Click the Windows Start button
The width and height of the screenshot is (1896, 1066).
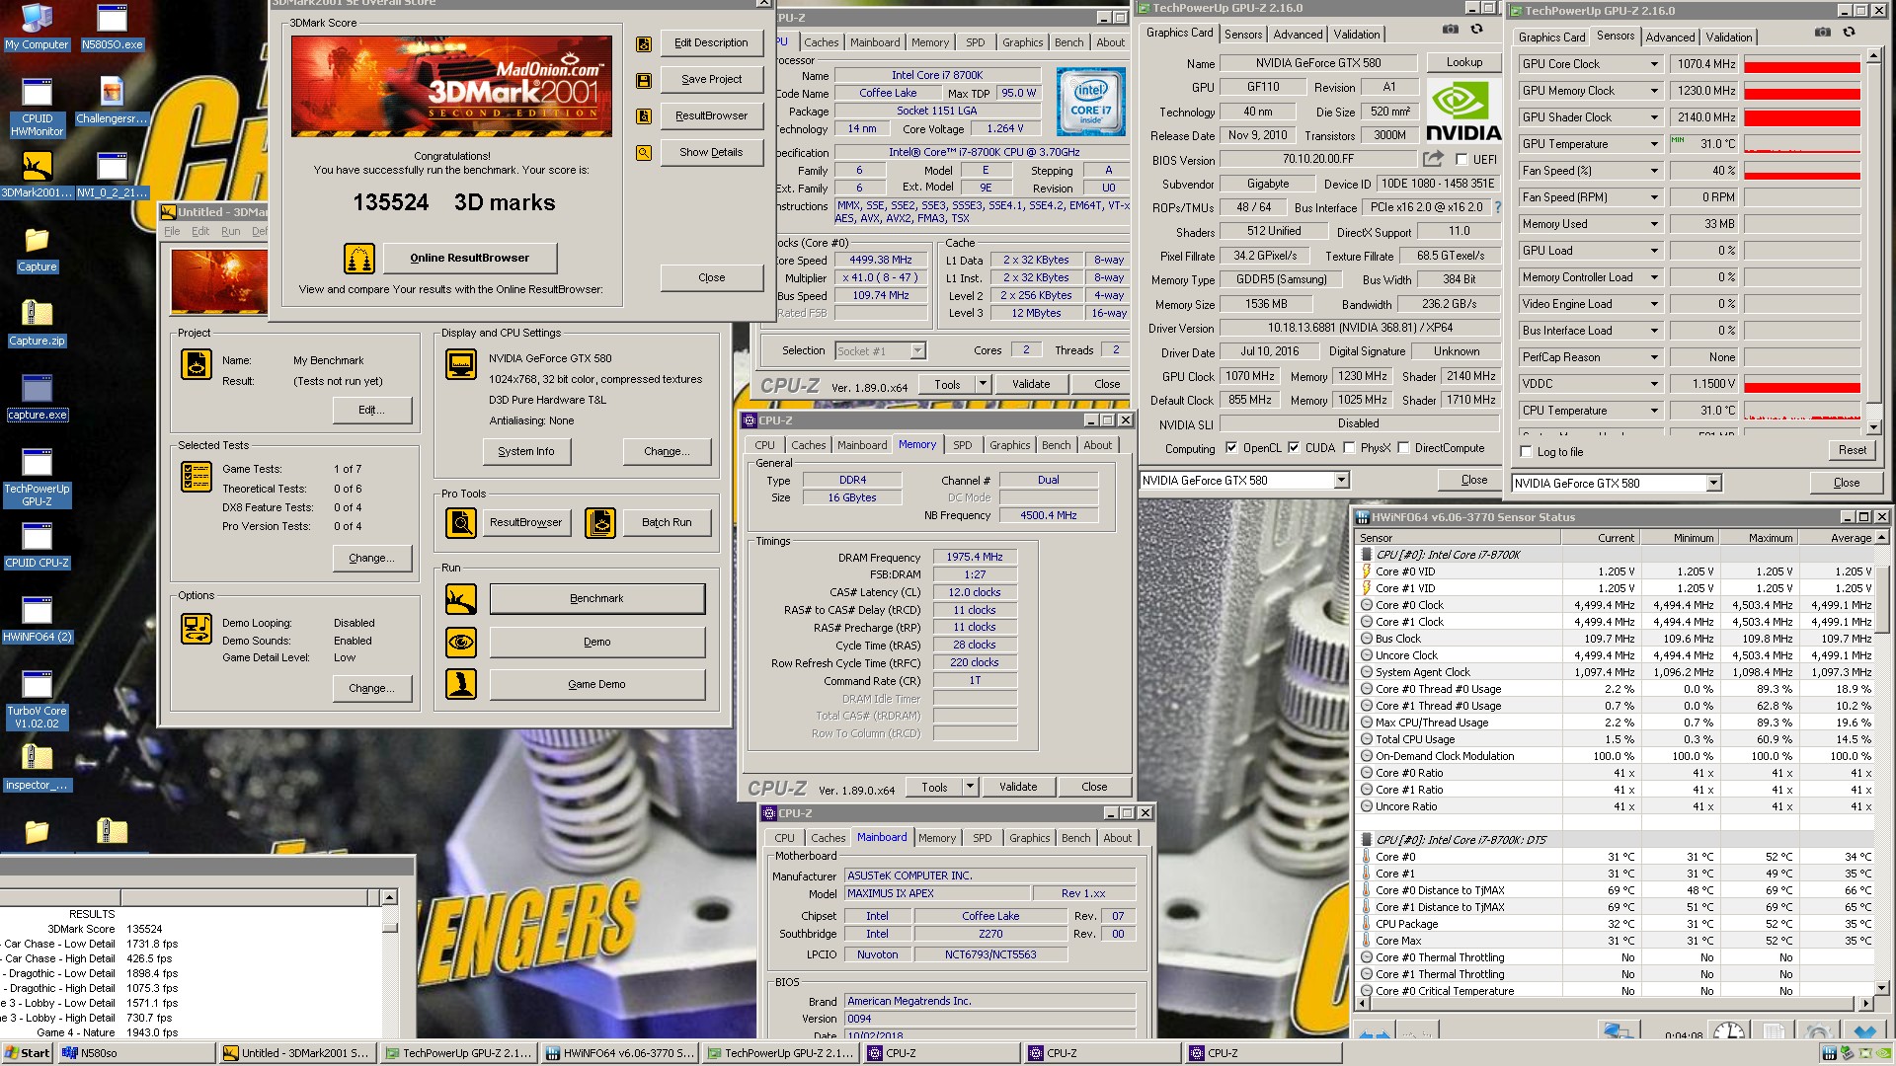point(28,1053)
